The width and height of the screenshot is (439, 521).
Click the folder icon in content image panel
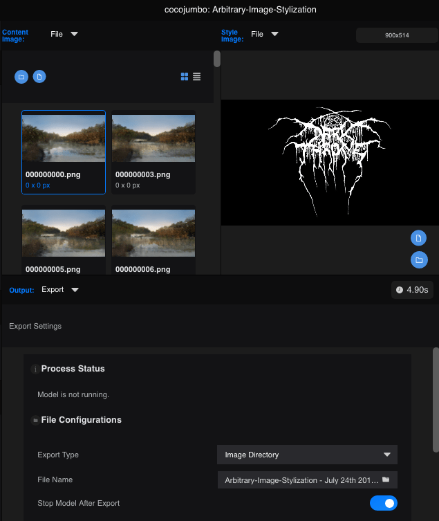(x=21, y=77)
